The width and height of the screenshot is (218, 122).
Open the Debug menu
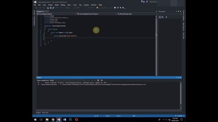click(63, 5)
